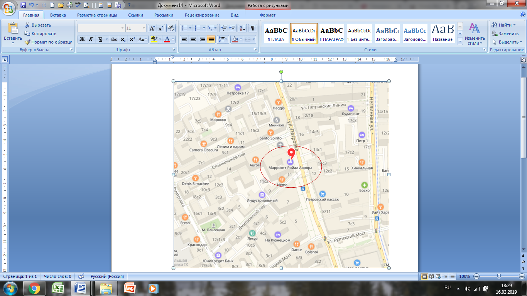Start a bulleted list
Screen dimensions: 527x296
pyautogui.click(x=184, y=28)
